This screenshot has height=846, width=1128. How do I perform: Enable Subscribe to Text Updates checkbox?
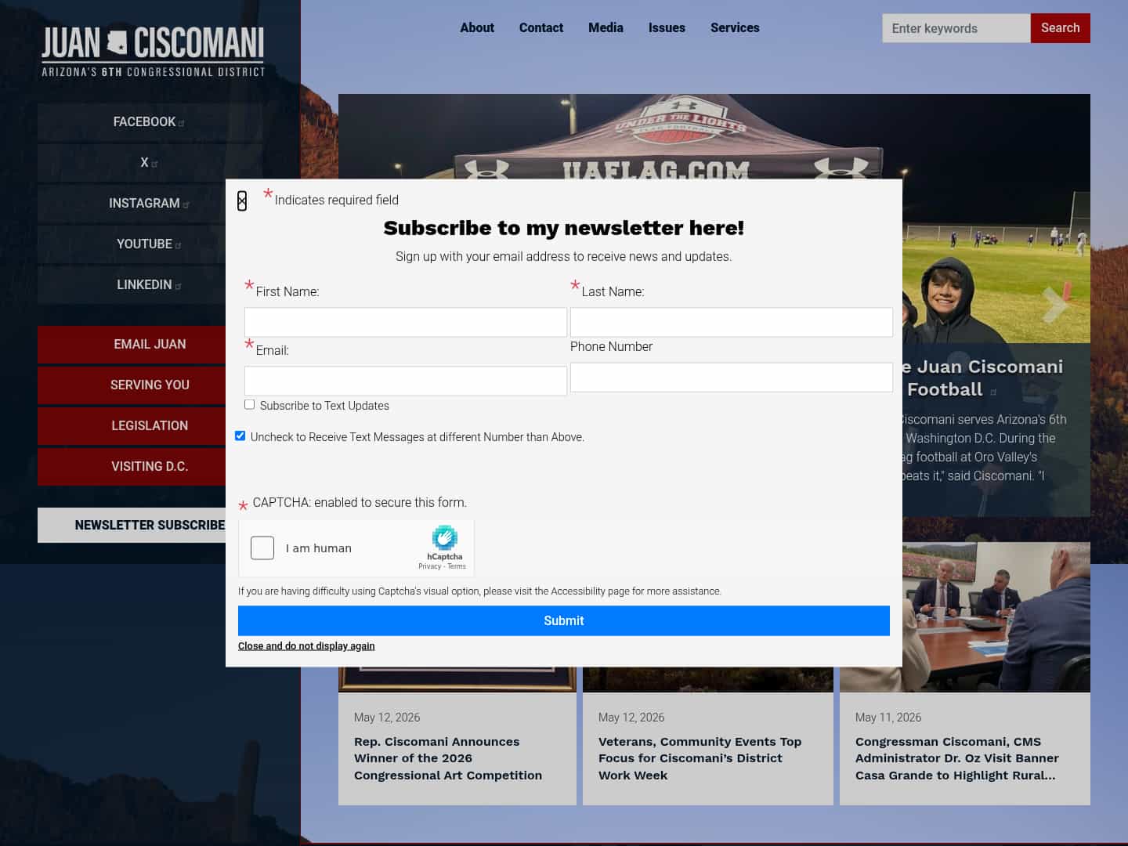pyautogui.click(x=249, y=404)
